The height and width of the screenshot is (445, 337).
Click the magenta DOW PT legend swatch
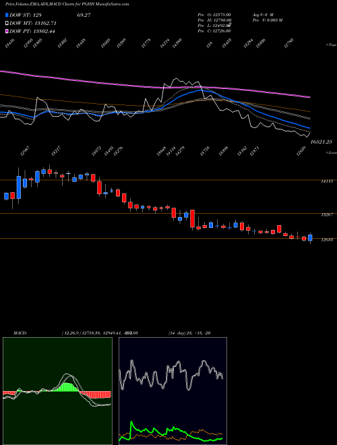[7, 31]
